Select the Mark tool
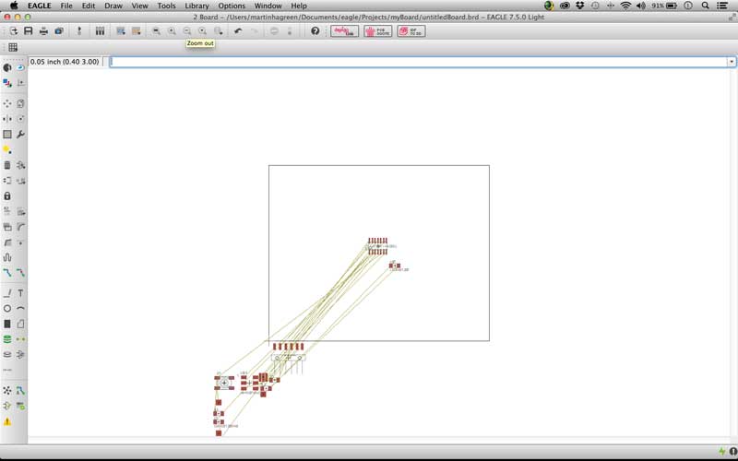This screenshot has height=461, width=738. (20, 83)
